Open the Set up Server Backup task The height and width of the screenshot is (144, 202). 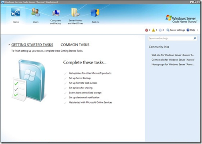80,78
